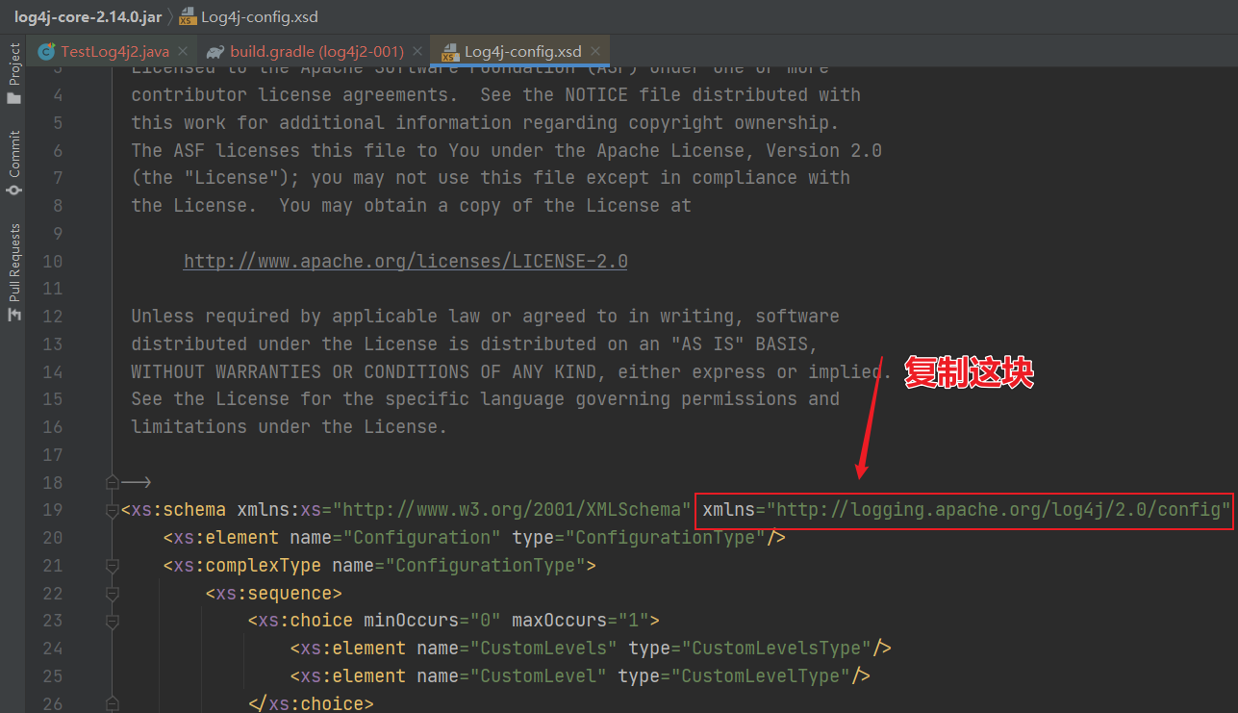Close the build.gradle (log4j2-001) tab

[416, 52]
